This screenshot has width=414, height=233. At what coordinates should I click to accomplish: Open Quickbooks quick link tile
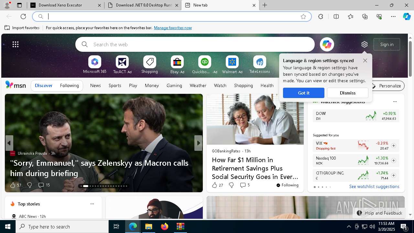[204, 65]
